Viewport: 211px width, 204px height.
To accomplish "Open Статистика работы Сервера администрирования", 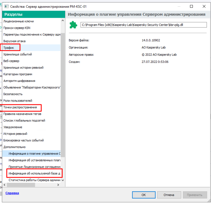I will click(x=34, y=180).
